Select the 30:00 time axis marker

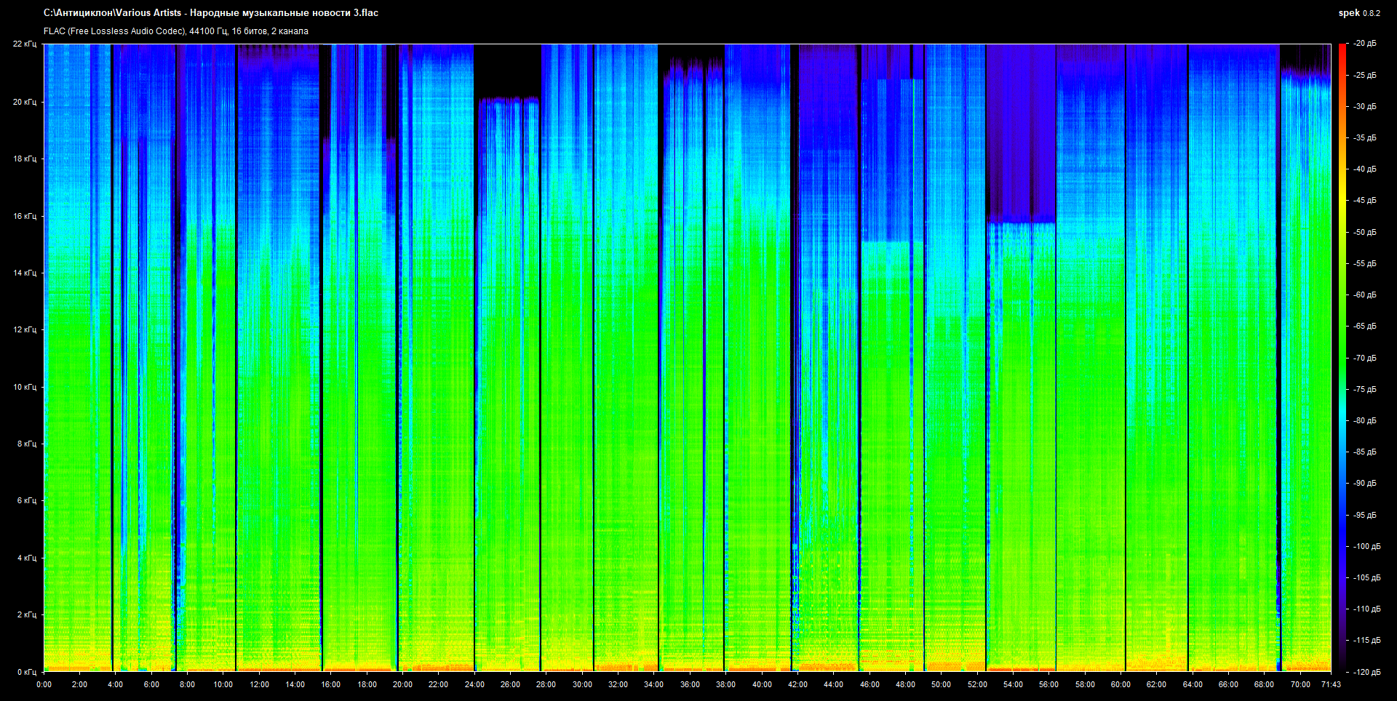[582, 684]
